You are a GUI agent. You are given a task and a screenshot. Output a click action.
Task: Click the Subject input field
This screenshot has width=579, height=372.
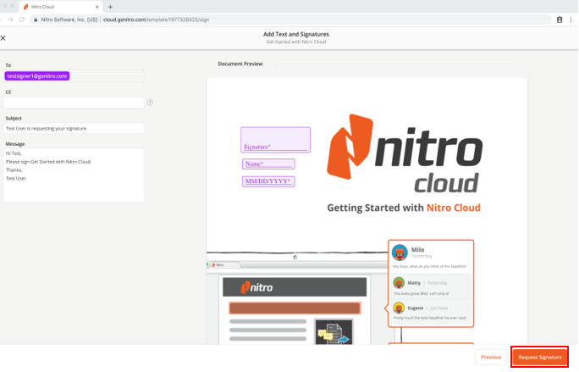[x=74, y=128]
